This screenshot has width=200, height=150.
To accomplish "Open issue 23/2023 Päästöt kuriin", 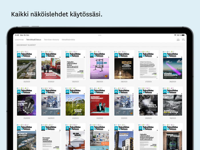I will 75,101.
